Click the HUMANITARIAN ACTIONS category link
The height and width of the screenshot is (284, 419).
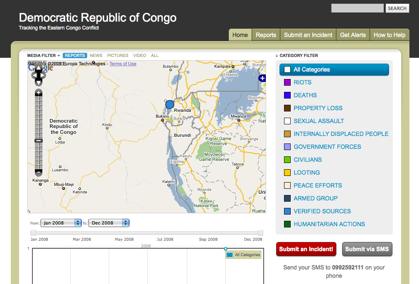[x=329, y=224]
